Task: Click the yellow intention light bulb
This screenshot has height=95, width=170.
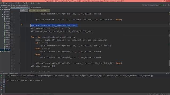Action: click(x=22, y=25)
